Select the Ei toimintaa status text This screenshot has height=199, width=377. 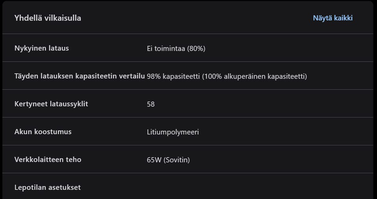point(166,49)
